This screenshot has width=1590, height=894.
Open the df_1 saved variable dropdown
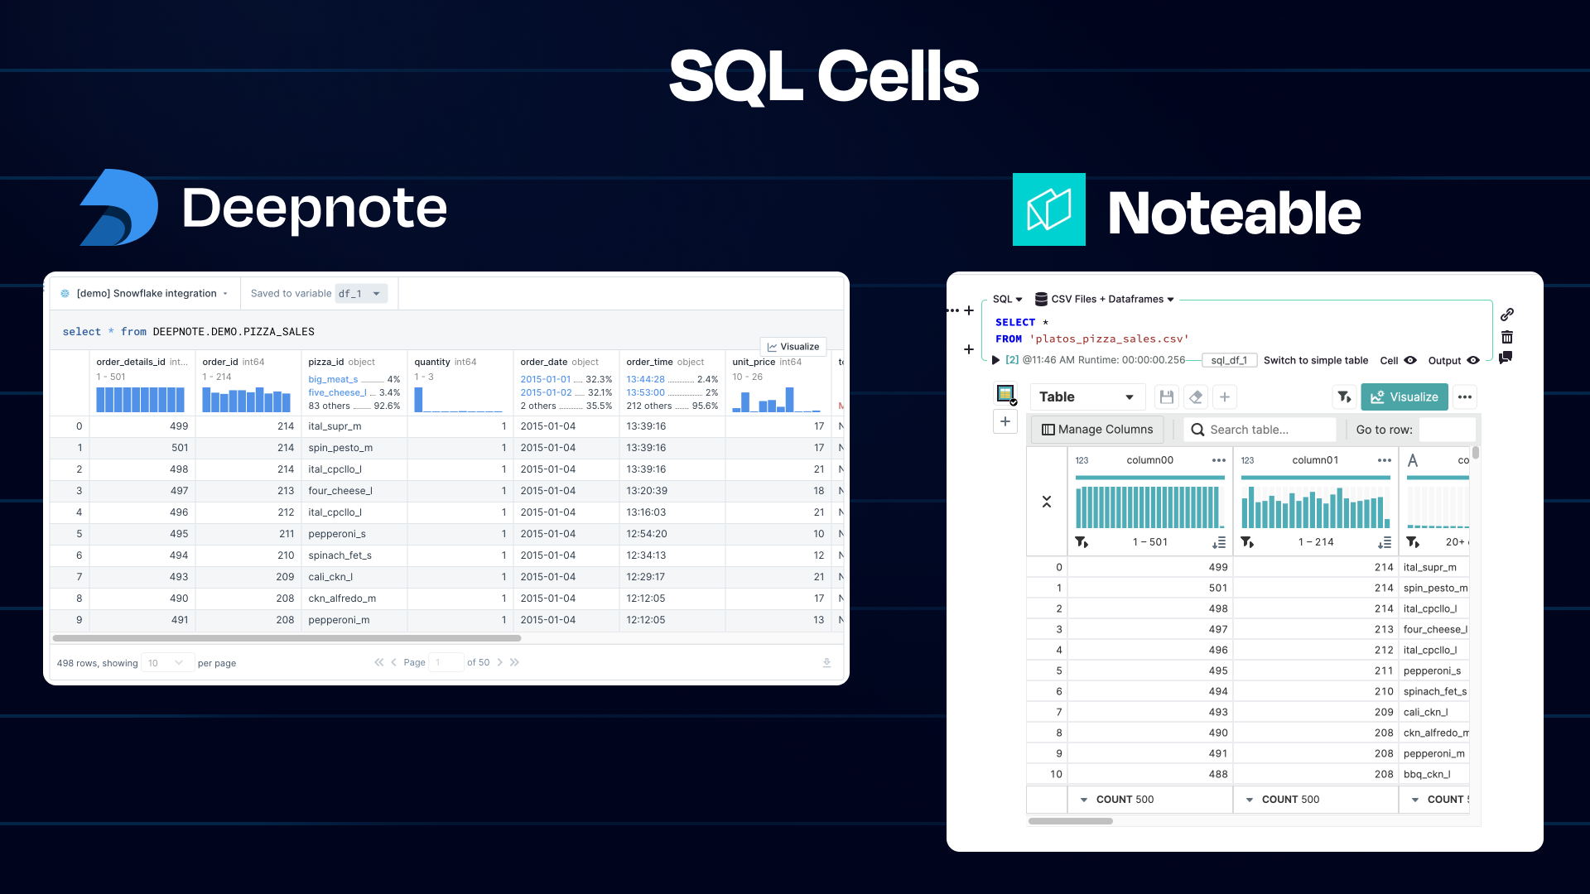[x=361, y=293]
